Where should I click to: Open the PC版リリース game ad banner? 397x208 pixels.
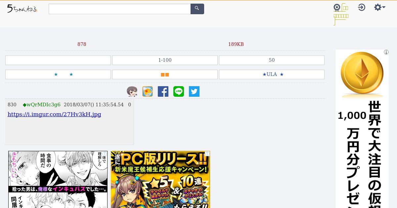160,179
